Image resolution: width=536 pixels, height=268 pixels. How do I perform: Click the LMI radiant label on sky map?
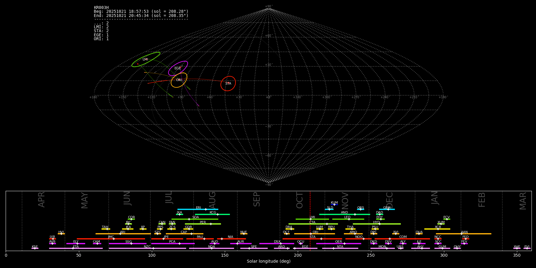click(x=145, y=60)
